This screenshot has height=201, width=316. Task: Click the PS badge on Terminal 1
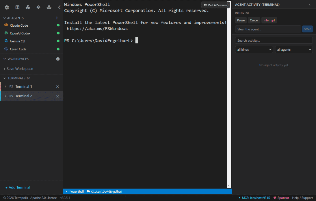tap(11, 87)
